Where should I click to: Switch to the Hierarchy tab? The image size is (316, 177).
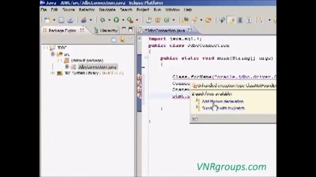pos(107,30)
